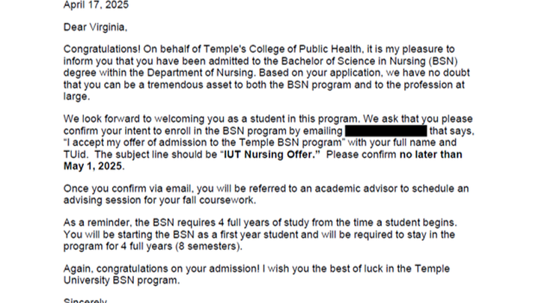Click the bold phrase 'no later than'

point(430,155)
